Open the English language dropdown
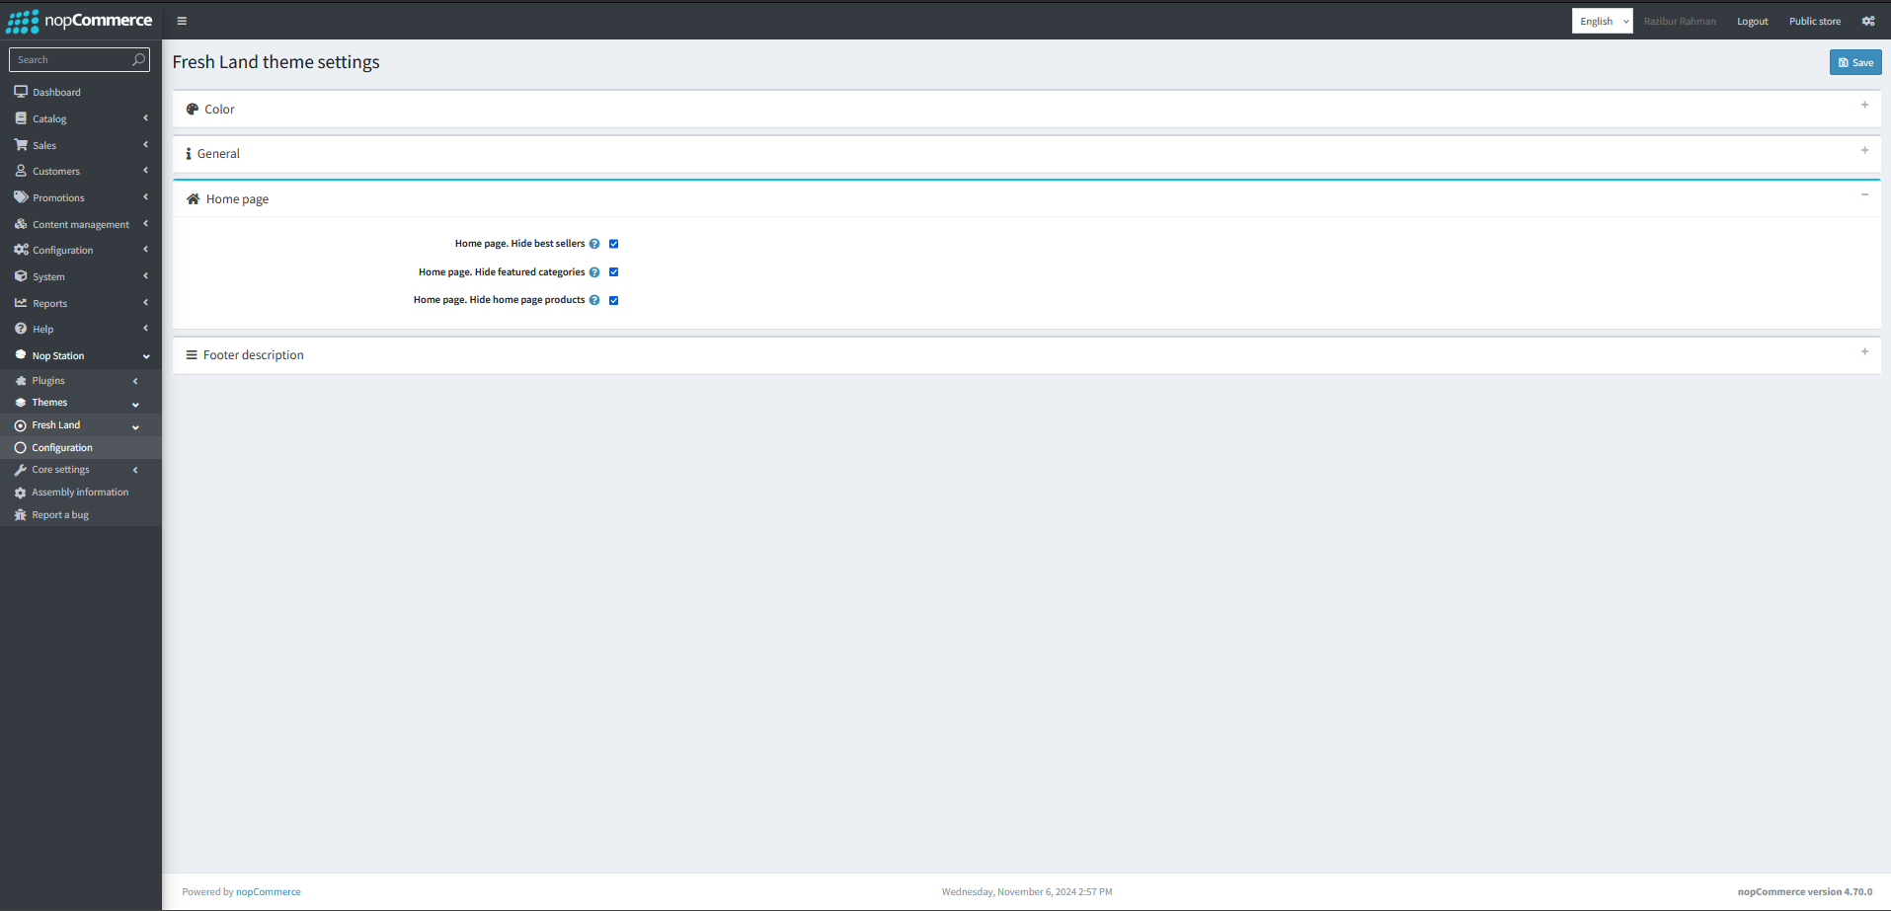Screen dimensions: 1891x911 1602,21
